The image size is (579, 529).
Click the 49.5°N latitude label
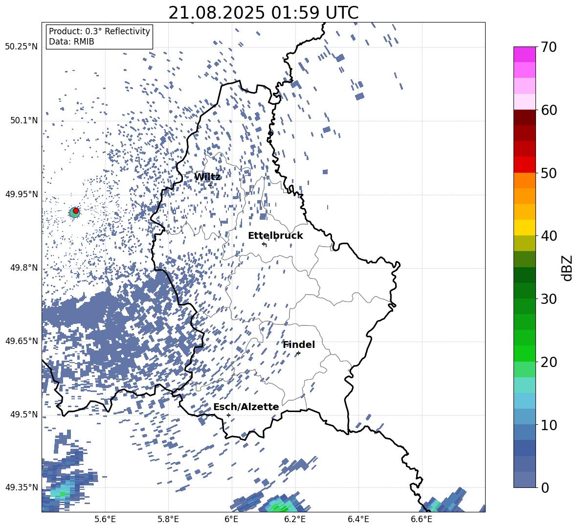[24, 414]
